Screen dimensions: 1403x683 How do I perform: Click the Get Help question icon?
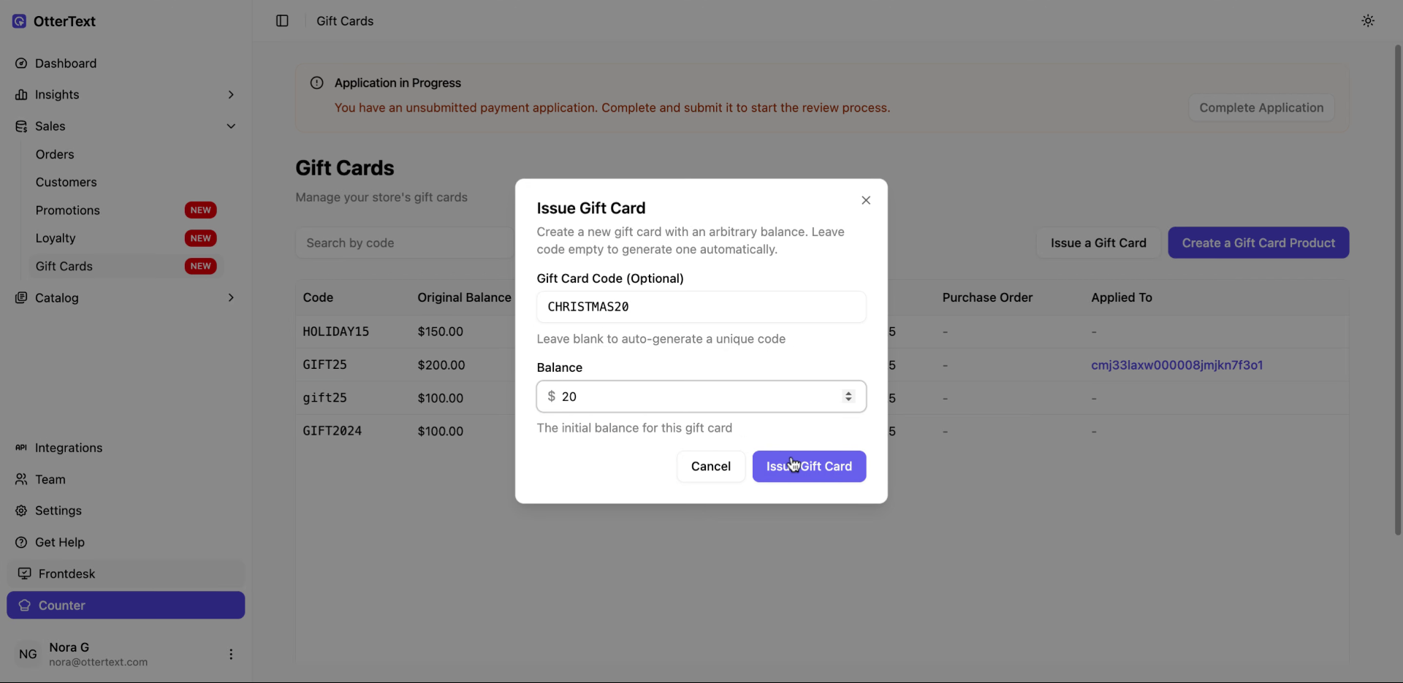pos(21,542)
